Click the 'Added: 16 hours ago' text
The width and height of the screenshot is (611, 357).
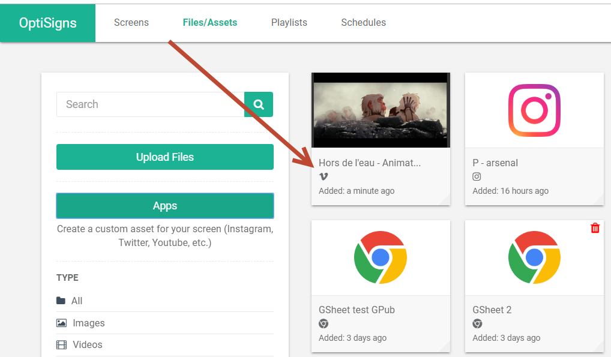click(x=510, y=191)
